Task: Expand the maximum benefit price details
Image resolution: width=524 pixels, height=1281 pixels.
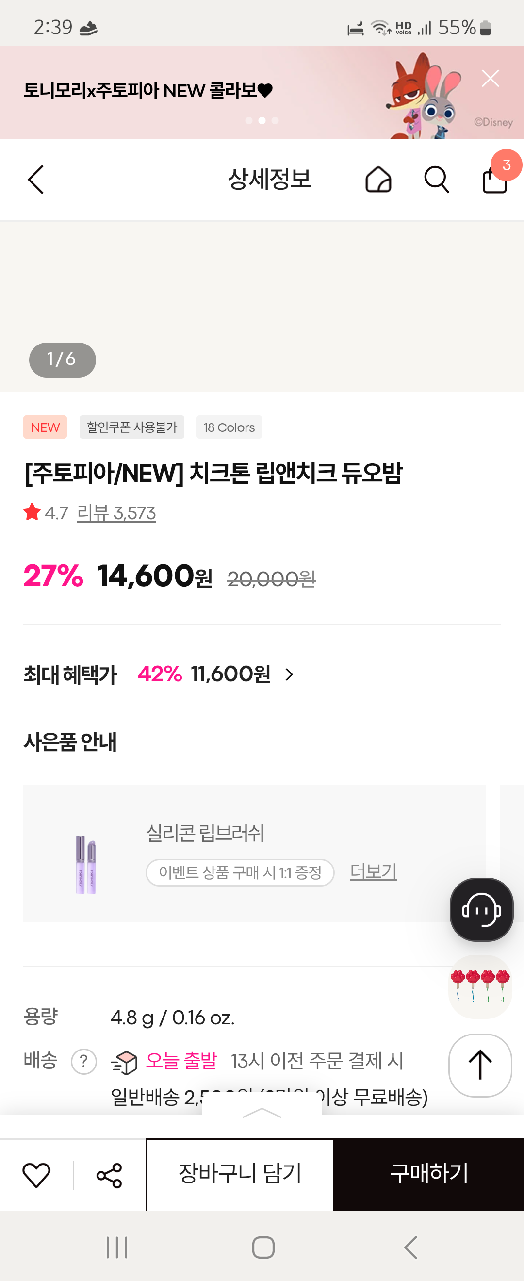Action: [x=289, y=674]
